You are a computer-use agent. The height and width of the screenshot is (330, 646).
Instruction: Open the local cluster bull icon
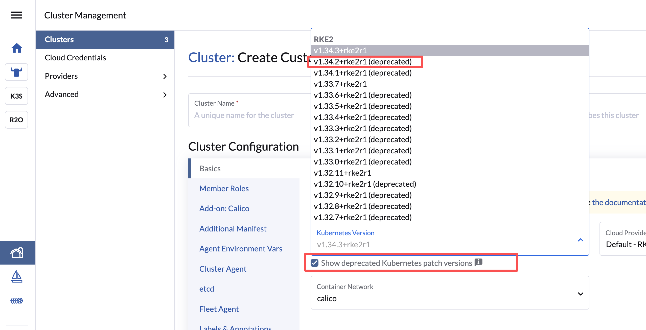pos(16,72)
